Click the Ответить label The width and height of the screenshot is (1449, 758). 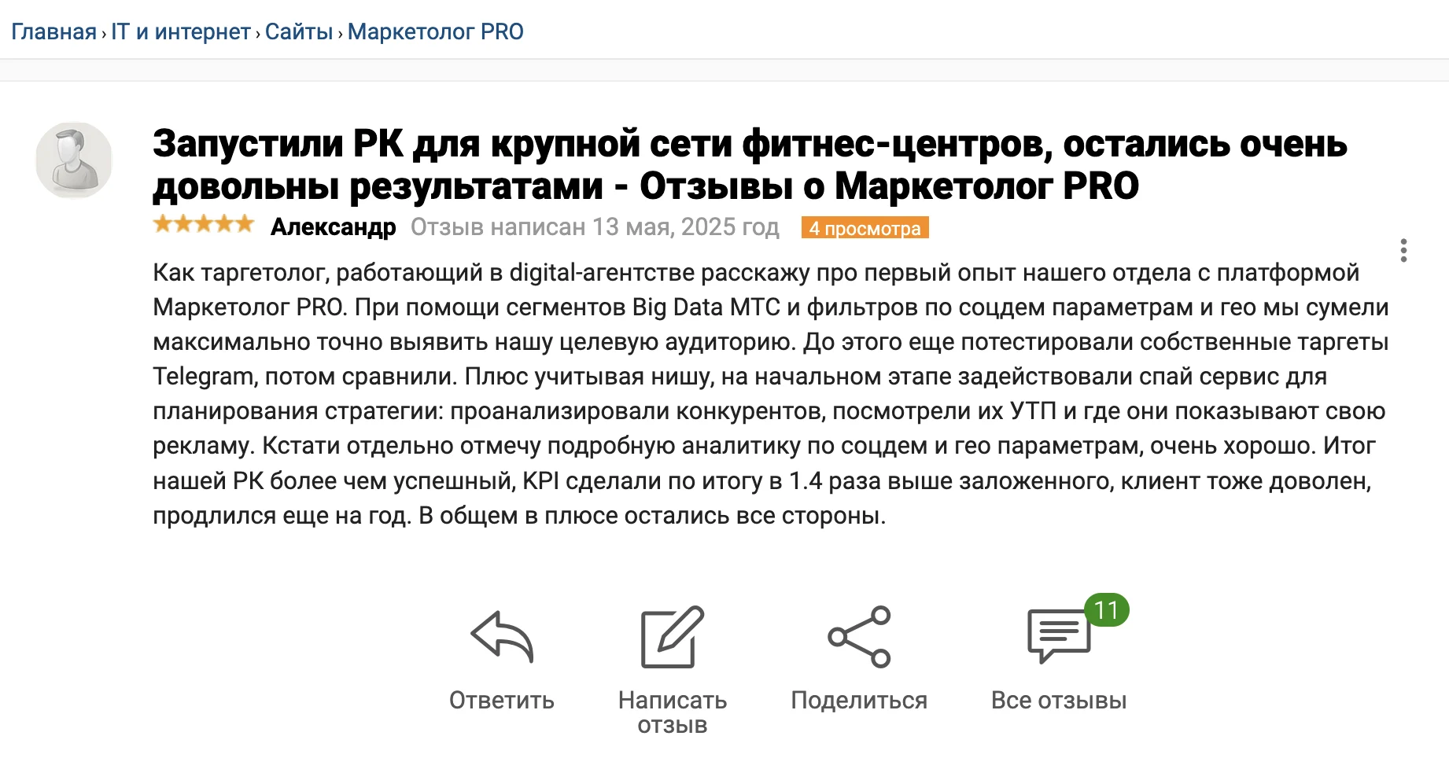point(502,700)
